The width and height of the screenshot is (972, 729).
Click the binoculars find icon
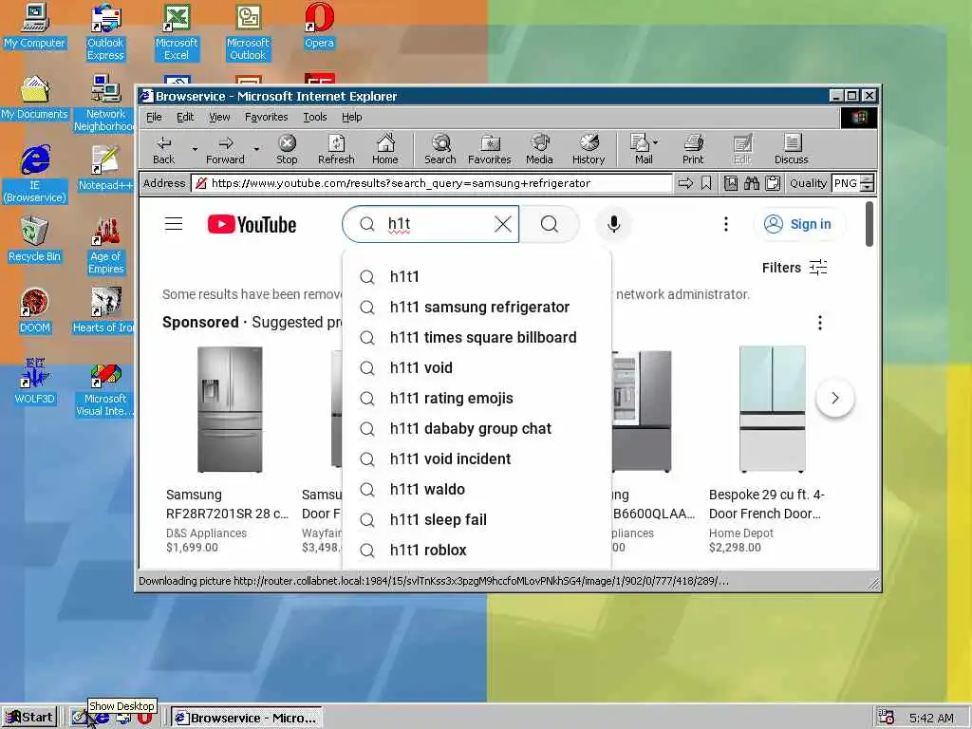752,183
